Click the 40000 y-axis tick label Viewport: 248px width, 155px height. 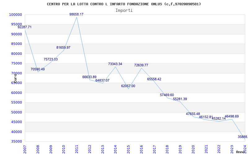(16, 132)
